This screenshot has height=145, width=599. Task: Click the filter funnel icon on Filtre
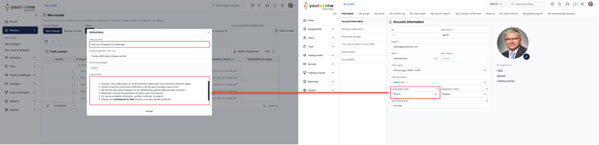(x=273, y=51)
